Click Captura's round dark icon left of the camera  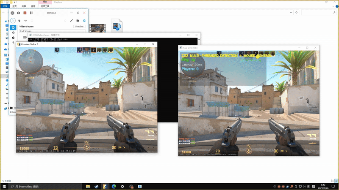coord(13,13)
